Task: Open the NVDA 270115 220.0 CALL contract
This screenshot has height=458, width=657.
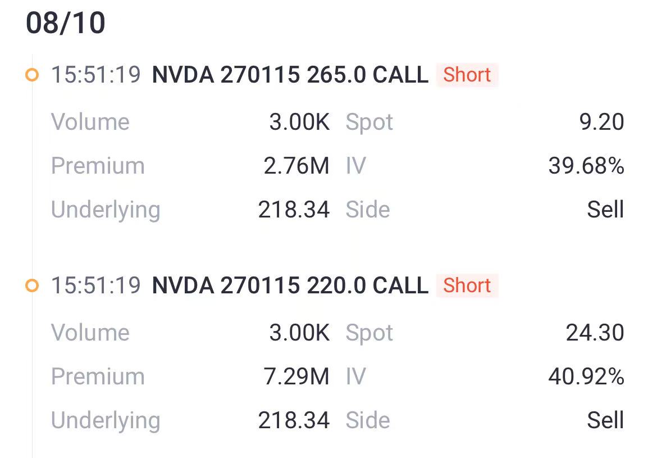Action: click(290, 285)
